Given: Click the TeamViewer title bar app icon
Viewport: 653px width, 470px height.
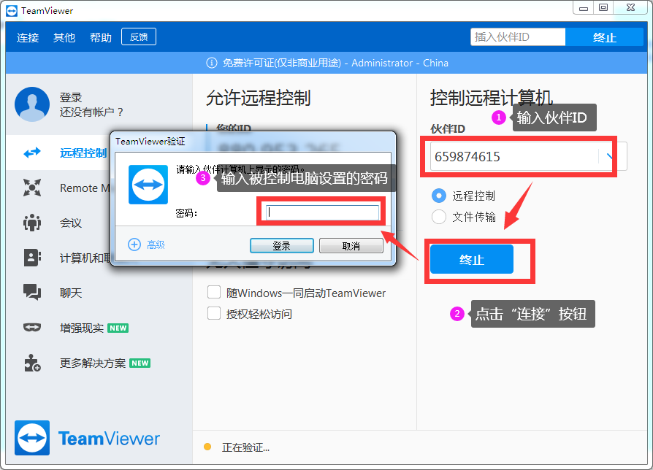Looking at the screenshot, I should click(11, 11).
